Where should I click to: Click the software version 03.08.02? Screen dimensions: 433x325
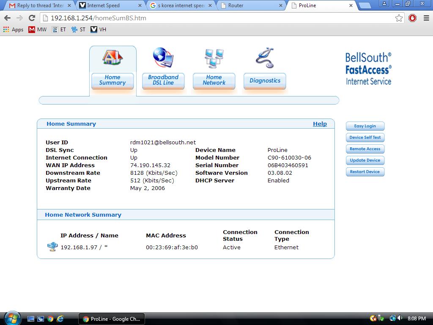tap(280, 173)
